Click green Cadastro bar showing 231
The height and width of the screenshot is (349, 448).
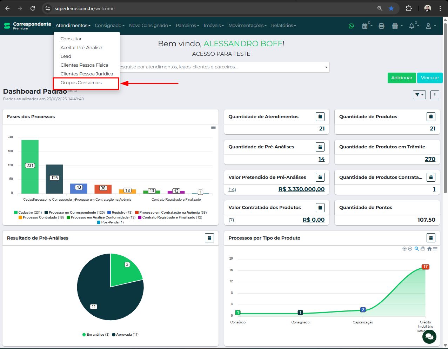tap(30, 167)
